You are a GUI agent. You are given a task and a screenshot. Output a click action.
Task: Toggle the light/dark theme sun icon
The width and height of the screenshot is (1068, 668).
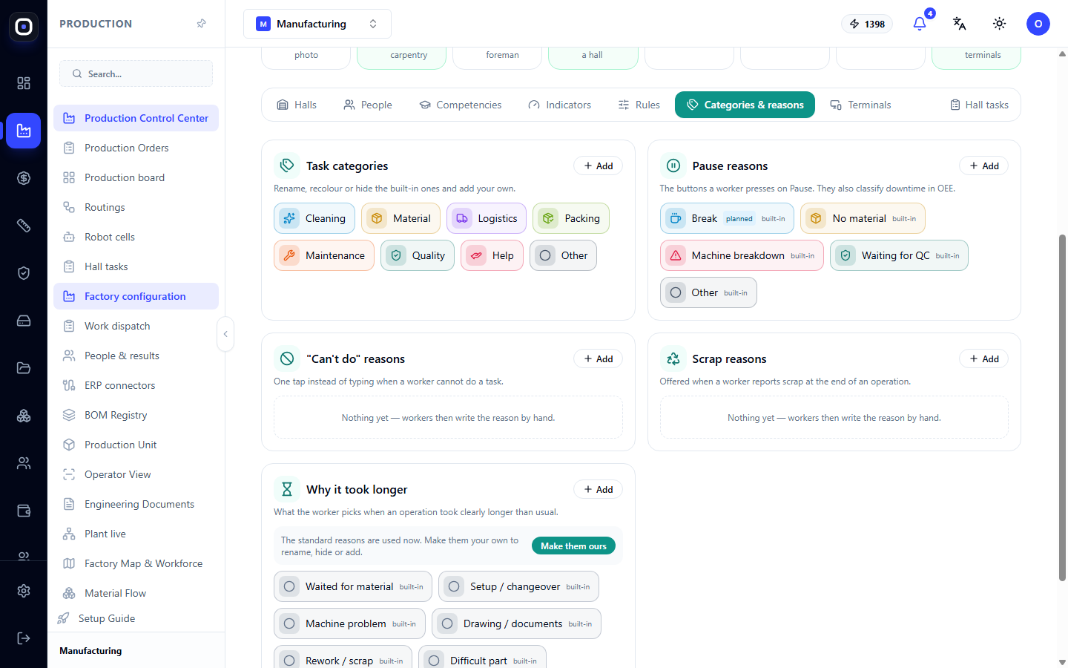[x=1000, y=24]
